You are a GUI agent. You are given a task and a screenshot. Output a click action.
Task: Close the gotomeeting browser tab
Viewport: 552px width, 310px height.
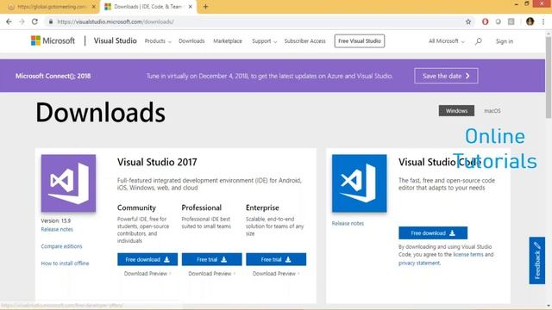click(94, 7)
